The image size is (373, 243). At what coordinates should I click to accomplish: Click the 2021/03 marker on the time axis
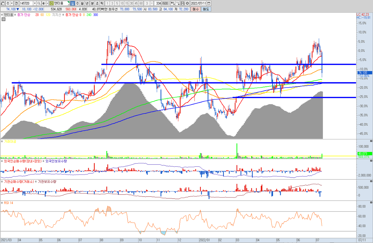[6, 240]
